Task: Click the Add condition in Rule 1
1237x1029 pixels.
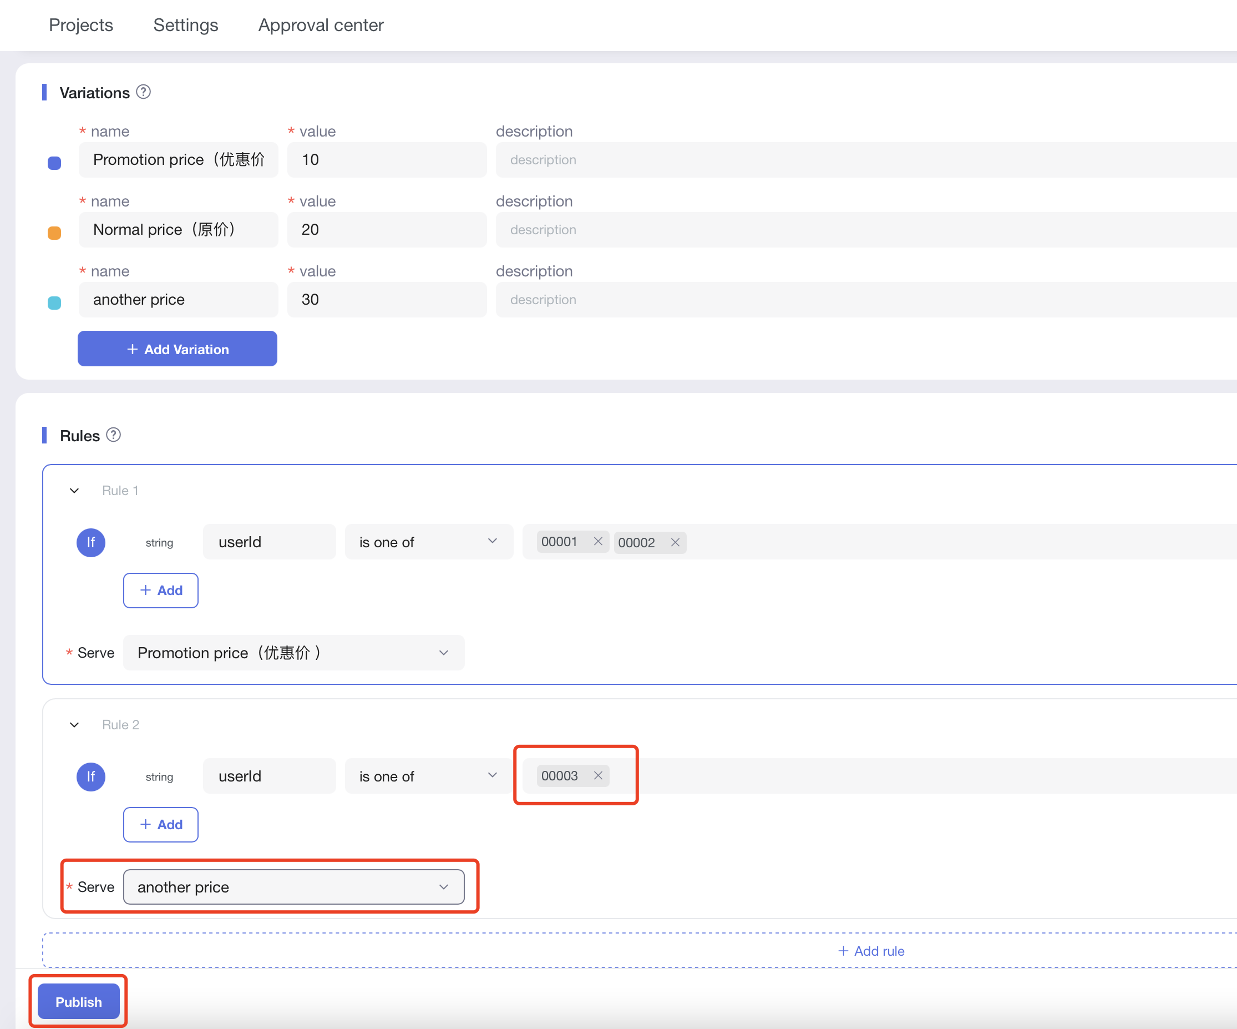Action: (x=161, y=589)
